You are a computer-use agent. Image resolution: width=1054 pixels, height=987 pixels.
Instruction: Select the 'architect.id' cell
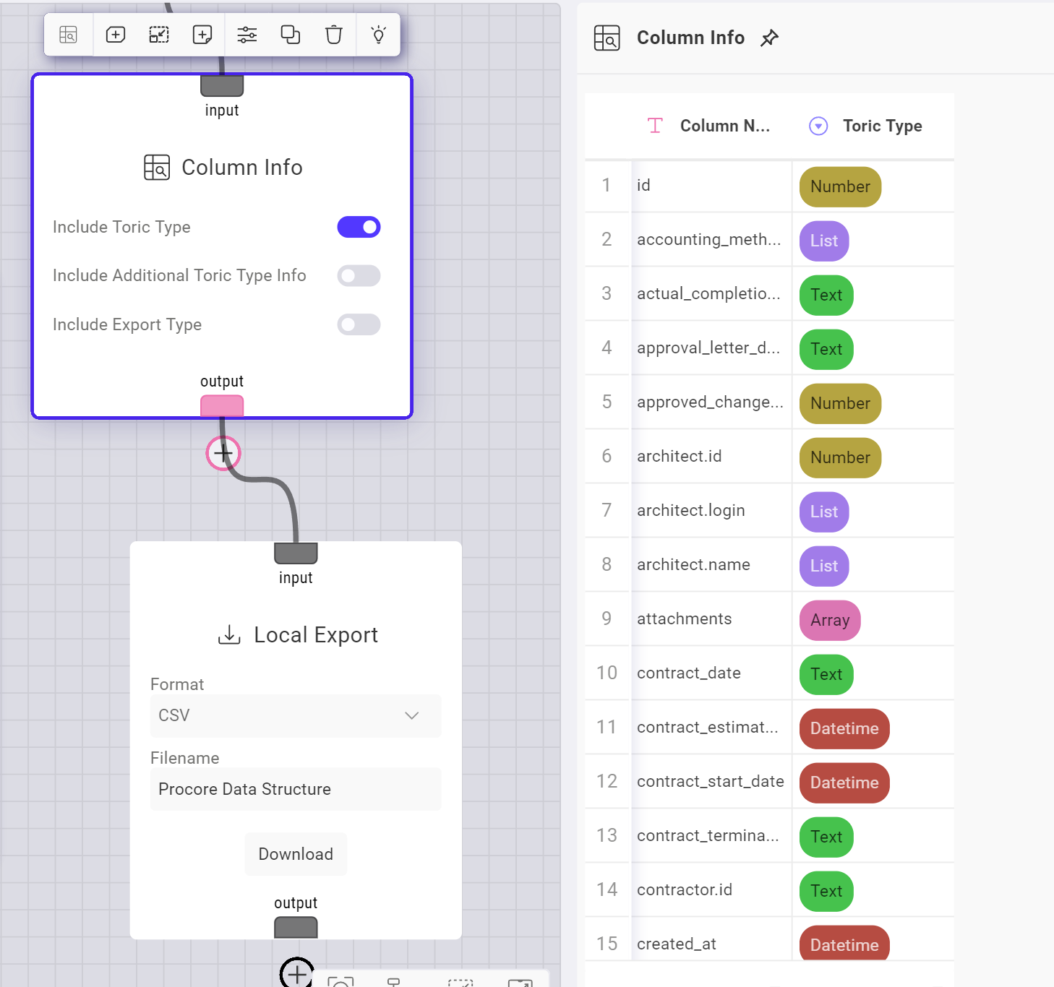pos(711,457)
